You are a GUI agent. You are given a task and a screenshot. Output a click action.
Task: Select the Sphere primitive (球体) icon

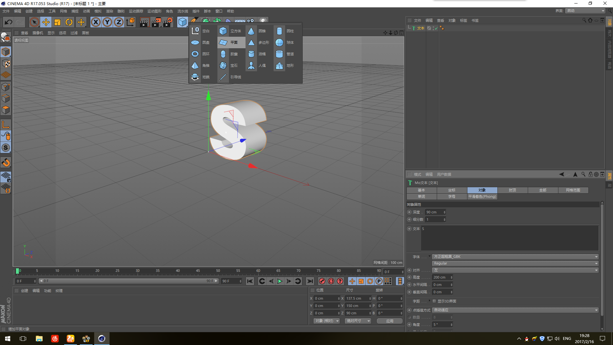coord(279,42)
